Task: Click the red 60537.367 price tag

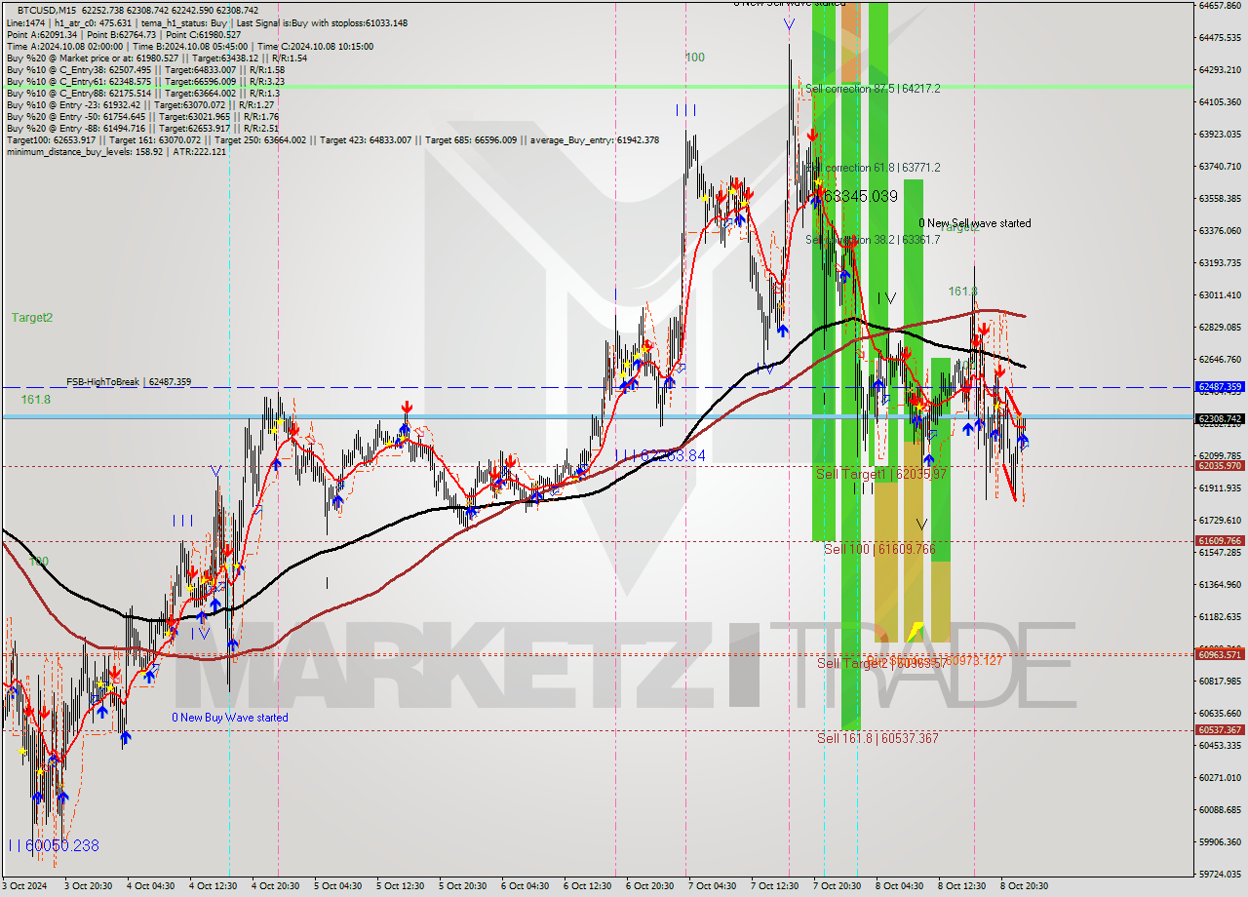Action: click(x=1220, y=730)
